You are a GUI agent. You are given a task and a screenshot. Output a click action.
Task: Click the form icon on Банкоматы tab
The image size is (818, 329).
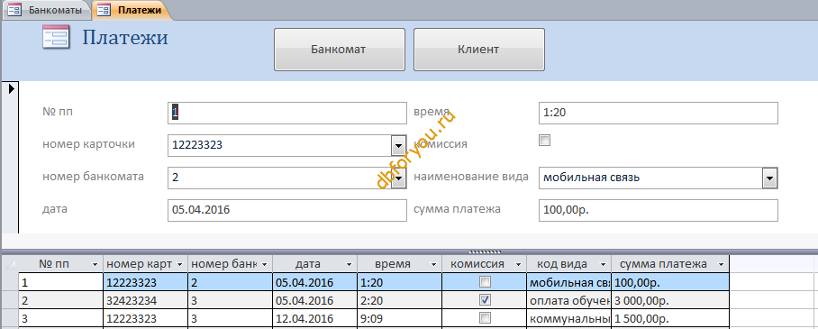point(14,10)
